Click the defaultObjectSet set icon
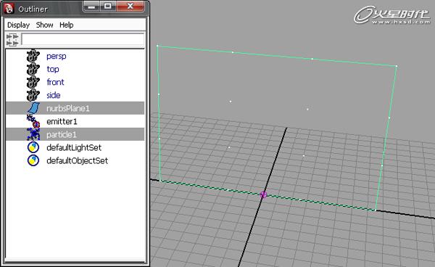Image resolution: width=435 pixels, height=267 pixels. [33, 160]
